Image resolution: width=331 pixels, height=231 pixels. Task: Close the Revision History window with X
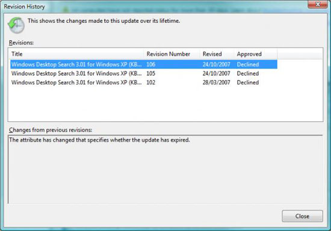[x=318, y=4]
